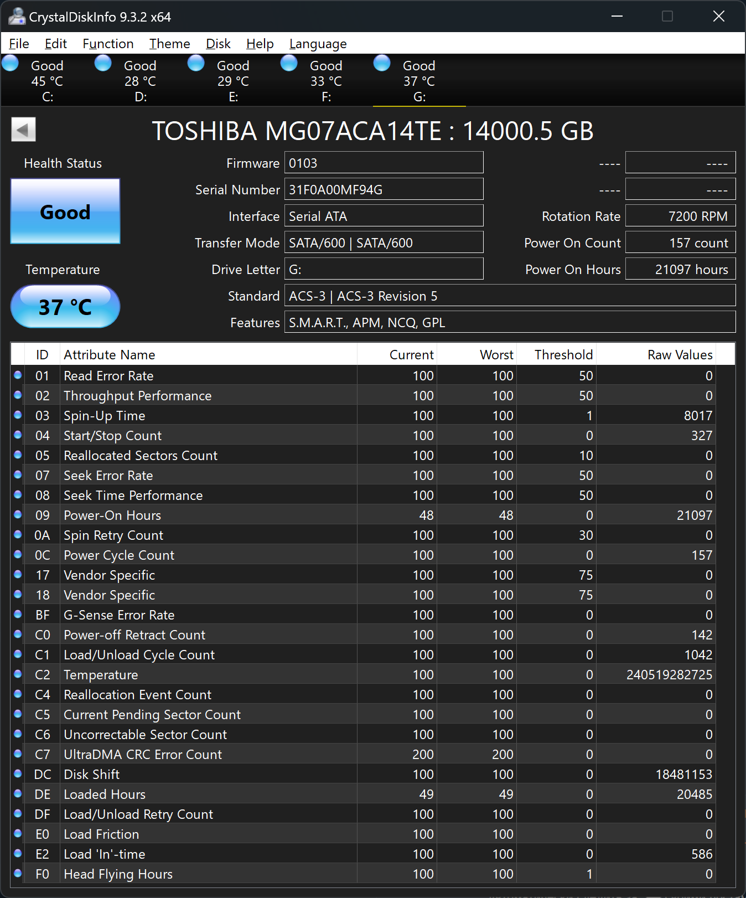Screen dimensions: 746x898
Task: Click status dot for Uncorrectable Sector Count
Action: 18,734
